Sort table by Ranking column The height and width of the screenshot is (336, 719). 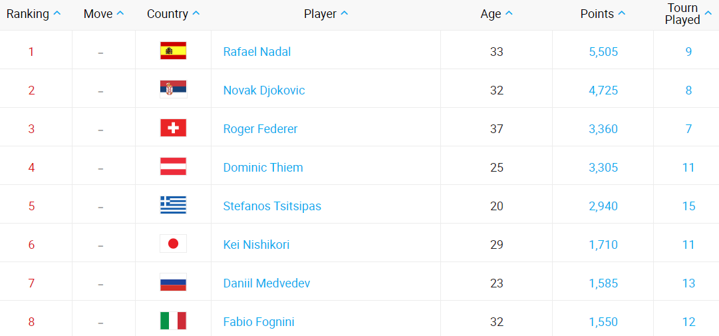pyautogui.click(x=33, y=14)
